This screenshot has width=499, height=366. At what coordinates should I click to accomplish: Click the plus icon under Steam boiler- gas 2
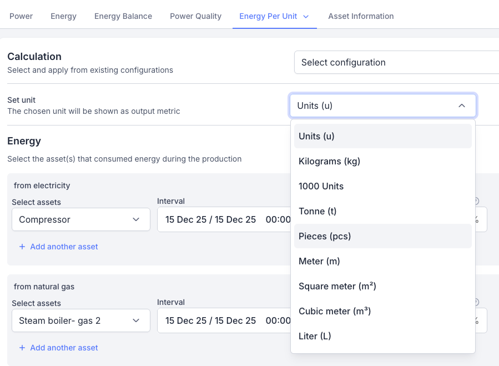tap(22, 348)
